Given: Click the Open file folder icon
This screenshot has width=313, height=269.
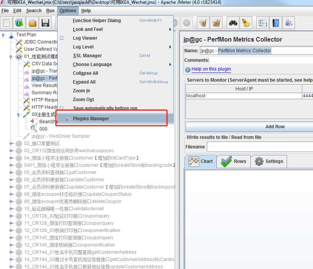Looking at the screenshot, I should point(32,23).
